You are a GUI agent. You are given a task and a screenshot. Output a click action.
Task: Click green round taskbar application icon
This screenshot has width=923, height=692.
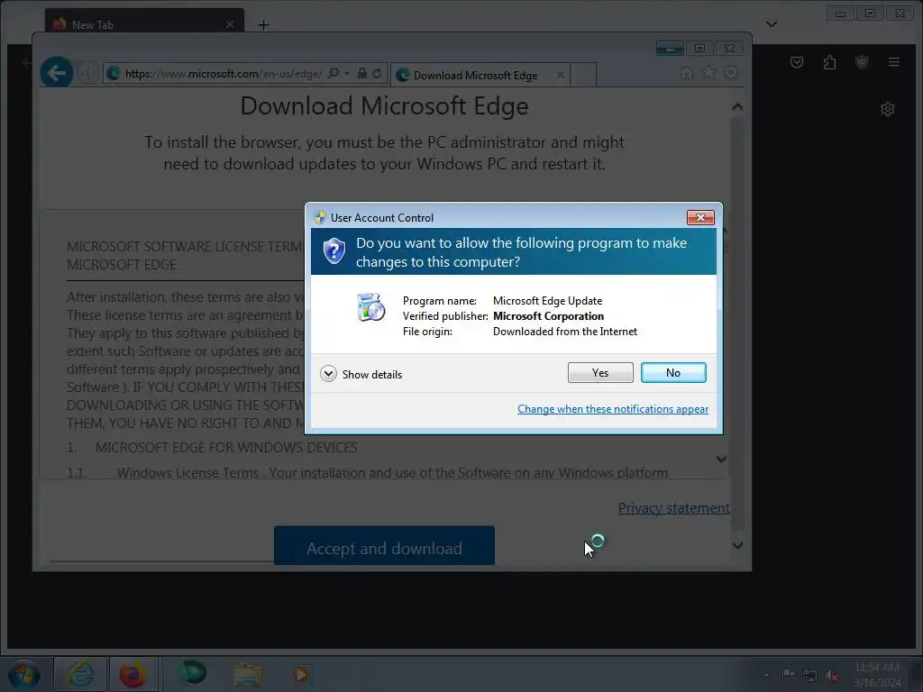192,674
